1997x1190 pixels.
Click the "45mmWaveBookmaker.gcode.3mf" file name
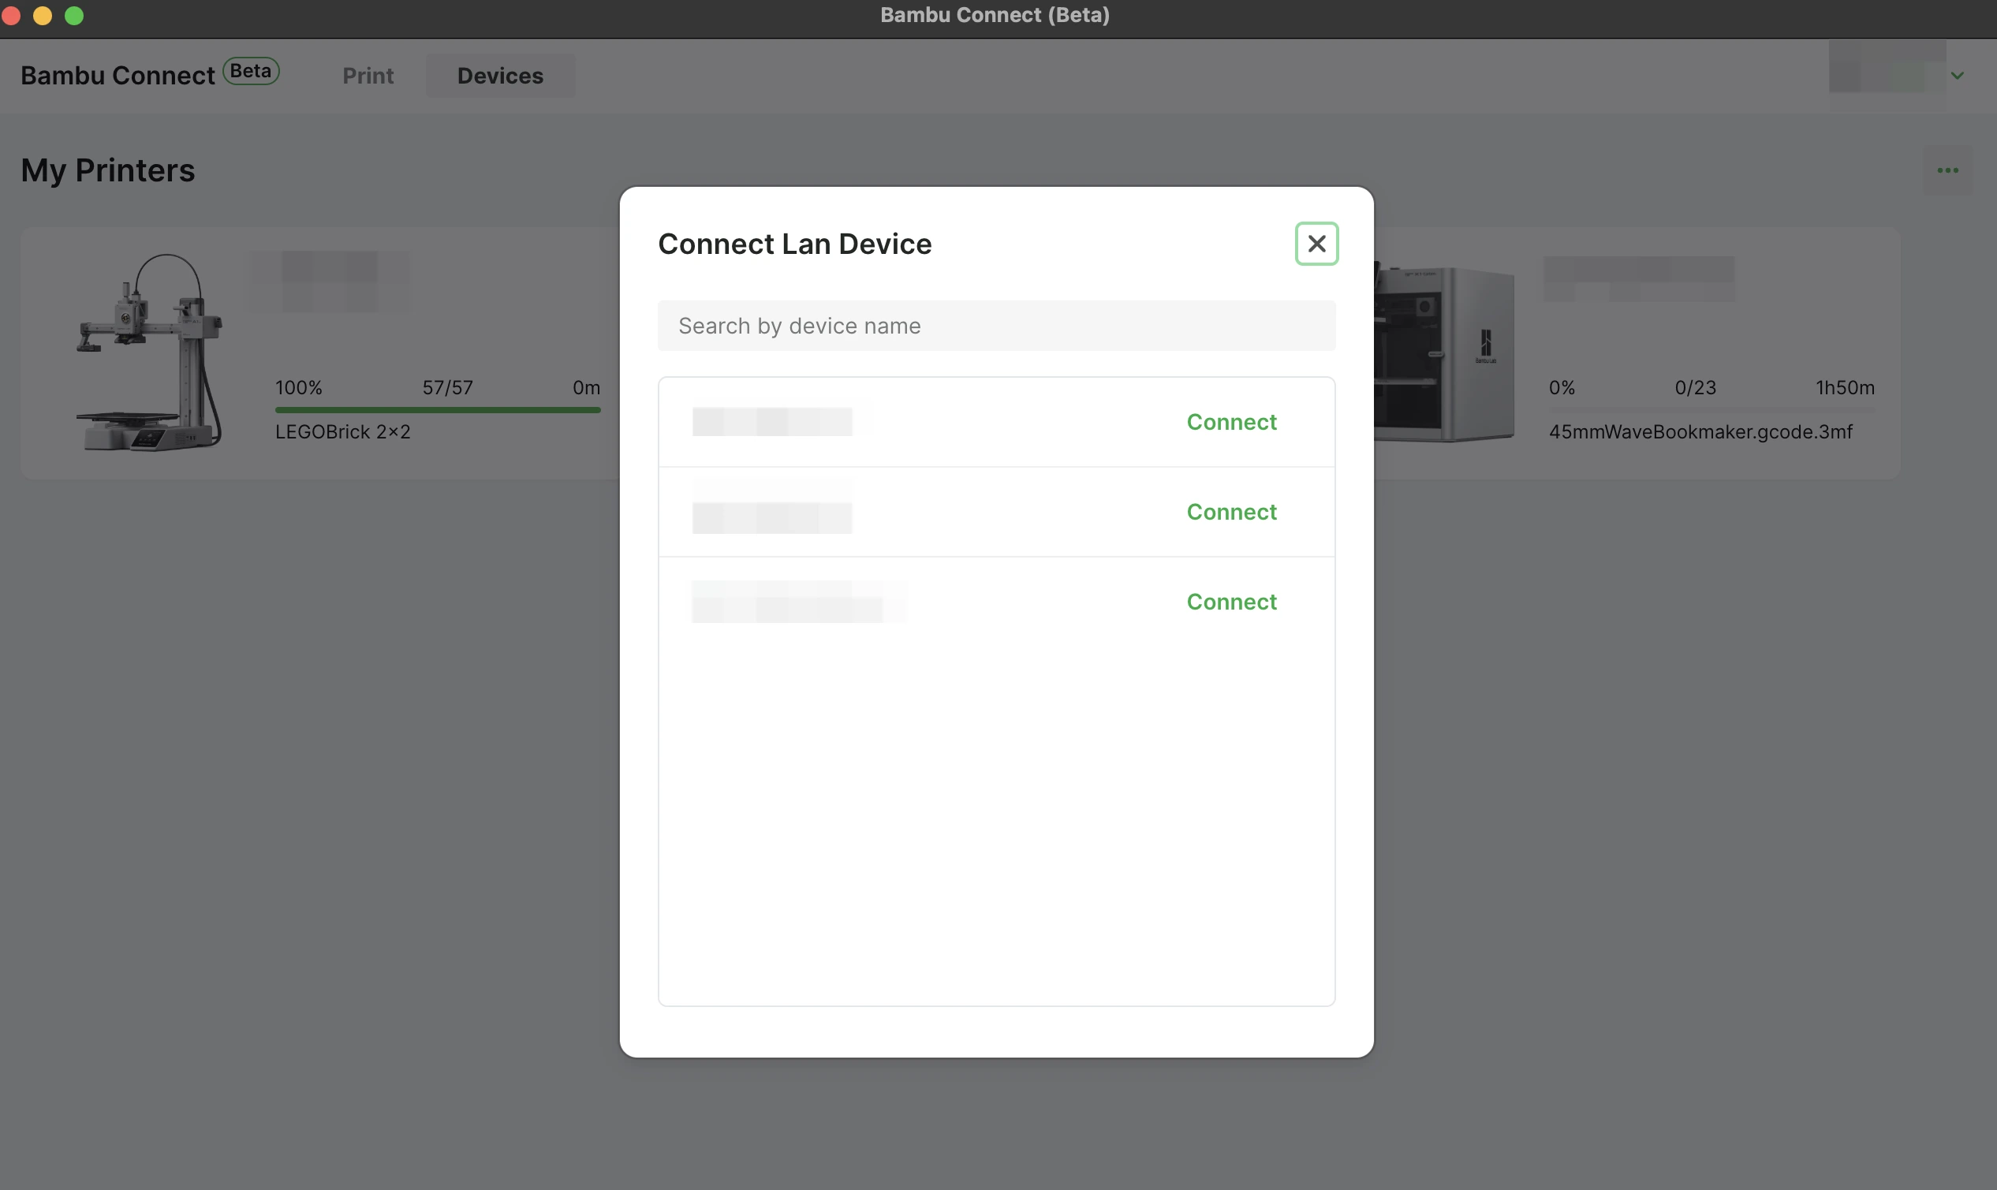1700,431
